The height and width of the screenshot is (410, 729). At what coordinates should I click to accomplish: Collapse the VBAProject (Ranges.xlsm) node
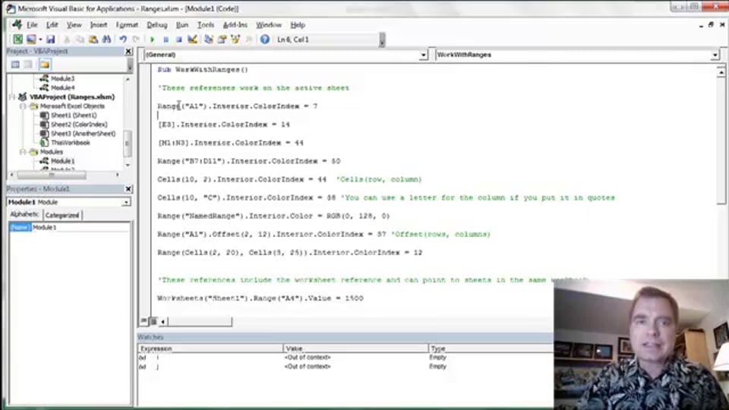[x=13, y=96]
